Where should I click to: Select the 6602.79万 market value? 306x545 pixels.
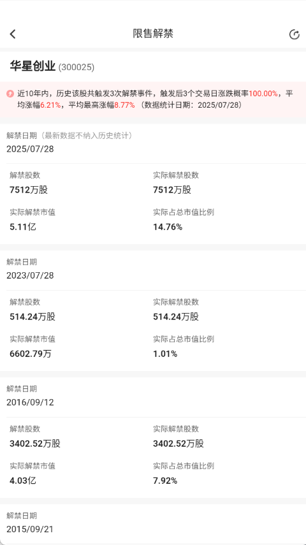[x=31, y=354]
